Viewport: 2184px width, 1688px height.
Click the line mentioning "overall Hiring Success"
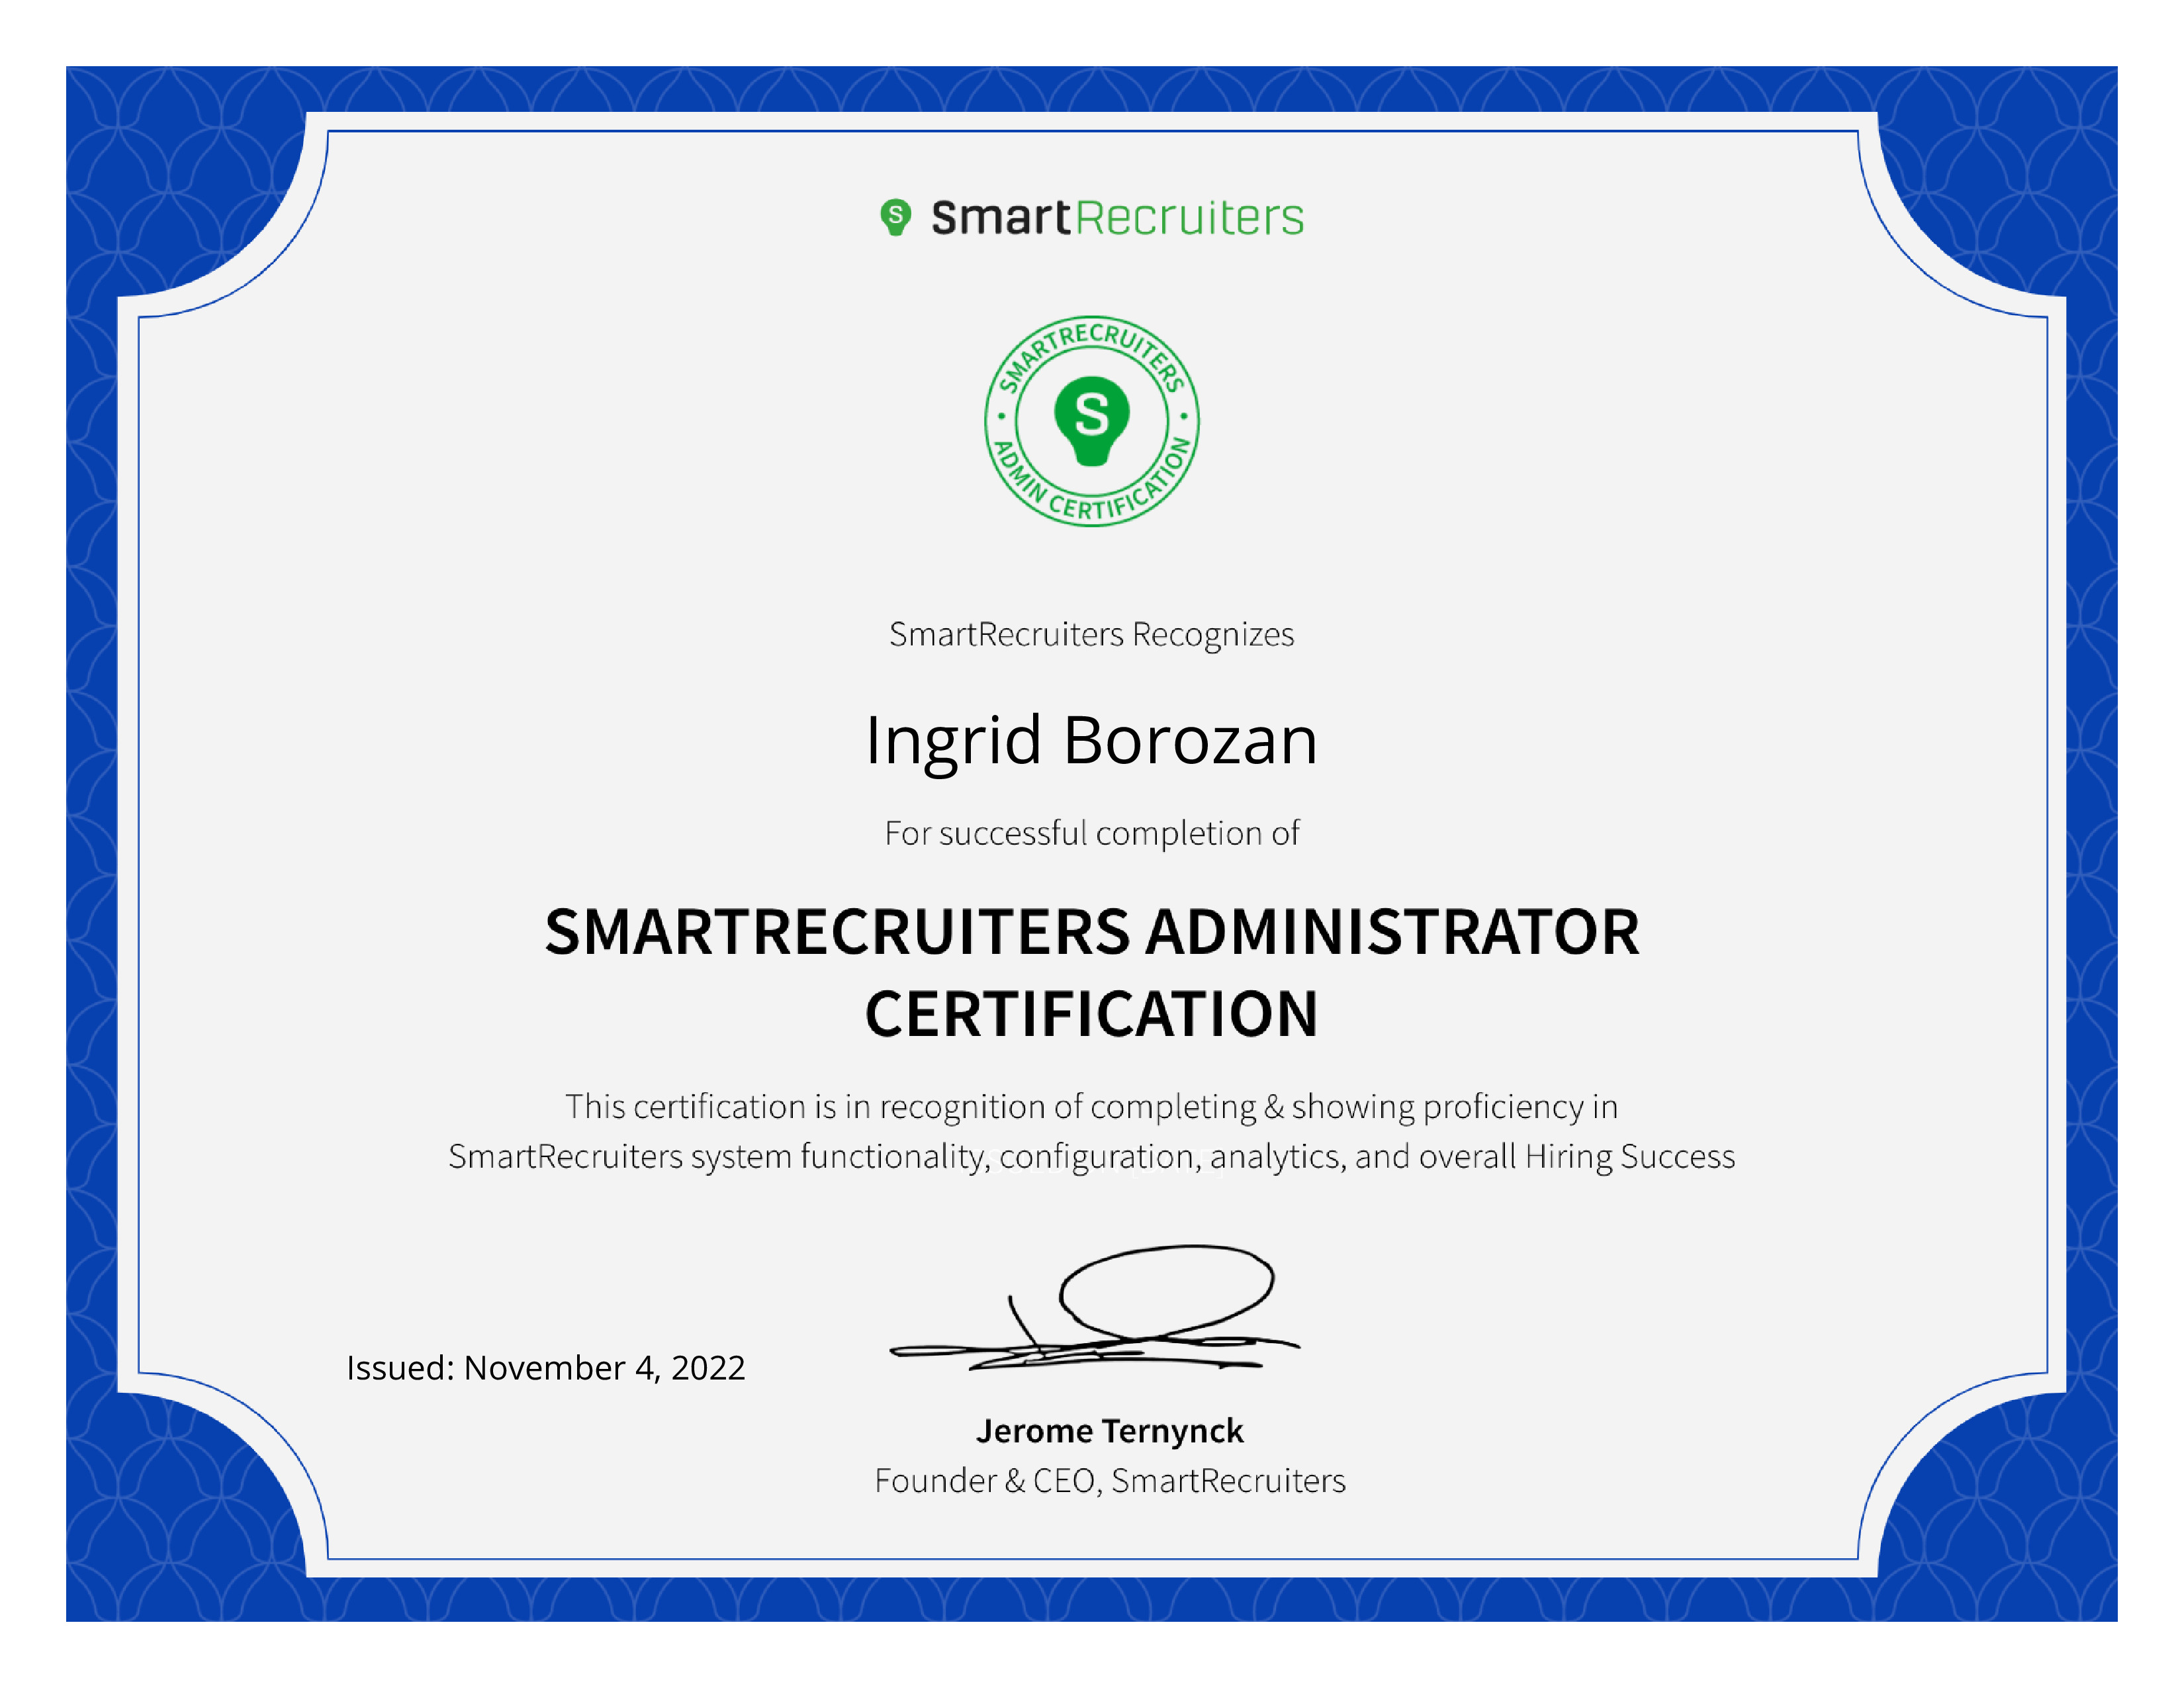click(x=1092, y=1157)
